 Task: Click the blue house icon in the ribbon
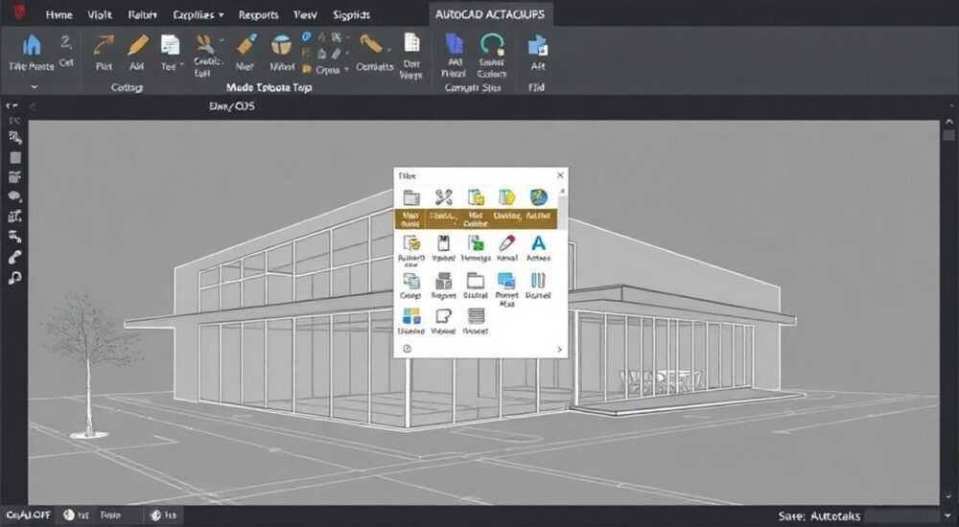click(x=32, y=46)
